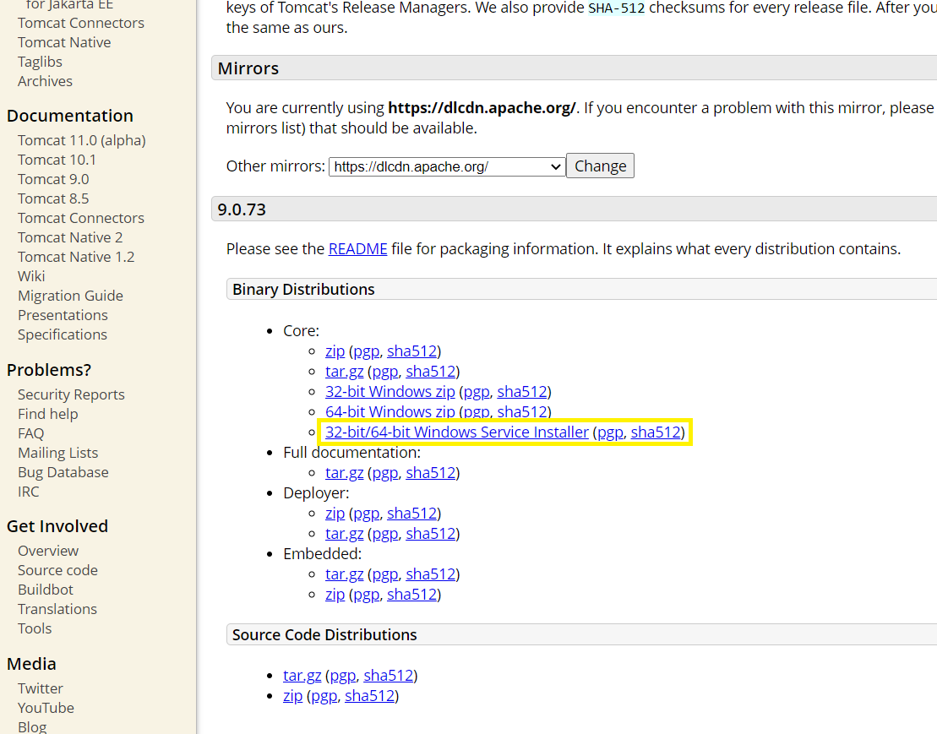Download the 32-bit/64-bit Windows Service Installer

pyautogui.click(x=456, y=432)
